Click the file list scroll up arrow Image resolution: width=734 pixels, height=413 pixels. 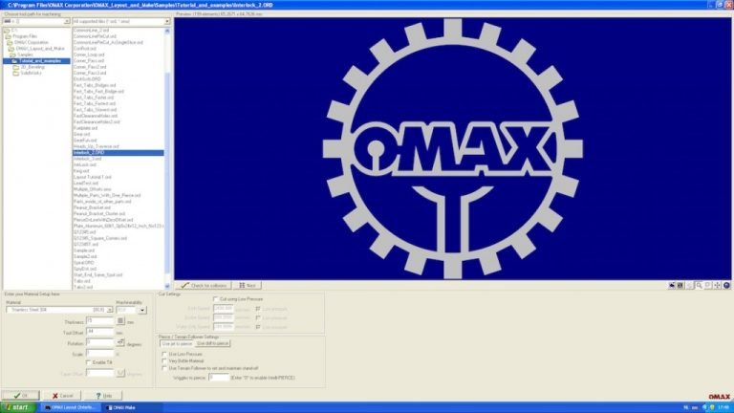[x=167, y=31]
